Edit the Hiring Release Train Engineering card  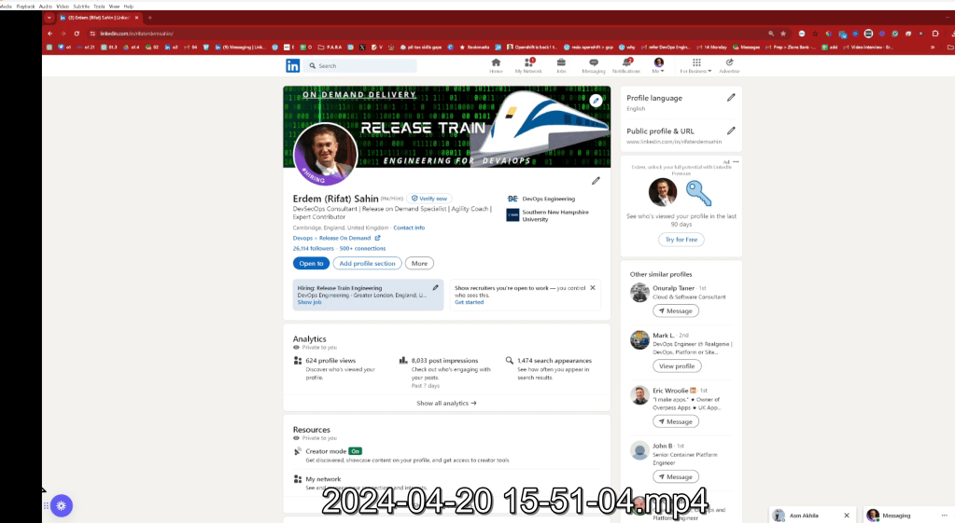click(x=435, y=288)
